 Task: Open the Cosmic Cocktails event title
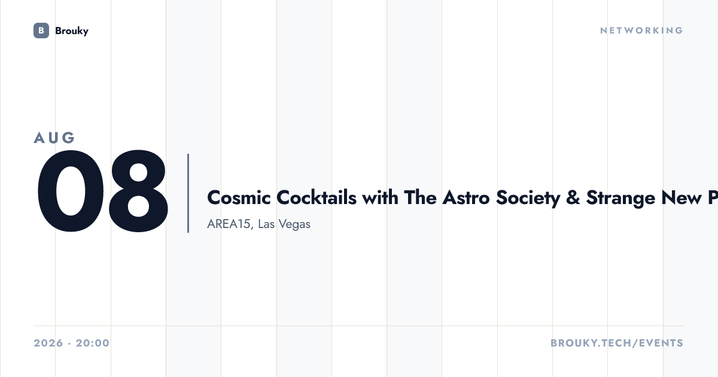tap(463, 197)
